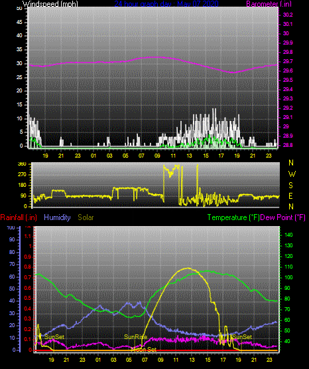Click the 'Barometer (.in)' axis title

(x=269, y=4)
